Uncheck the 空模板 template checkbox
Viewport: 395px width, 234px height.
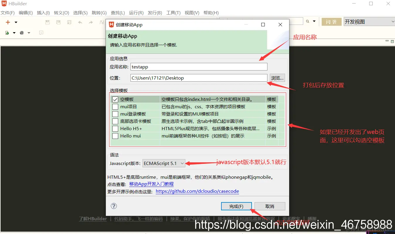(115, 99)
